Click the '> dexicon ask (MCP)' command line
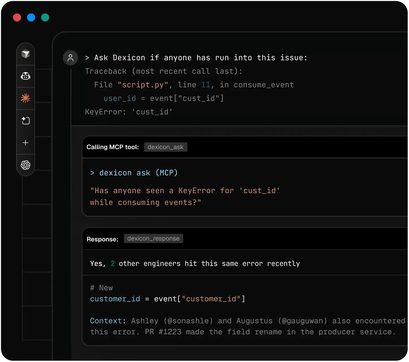 (x=134, y=173)
